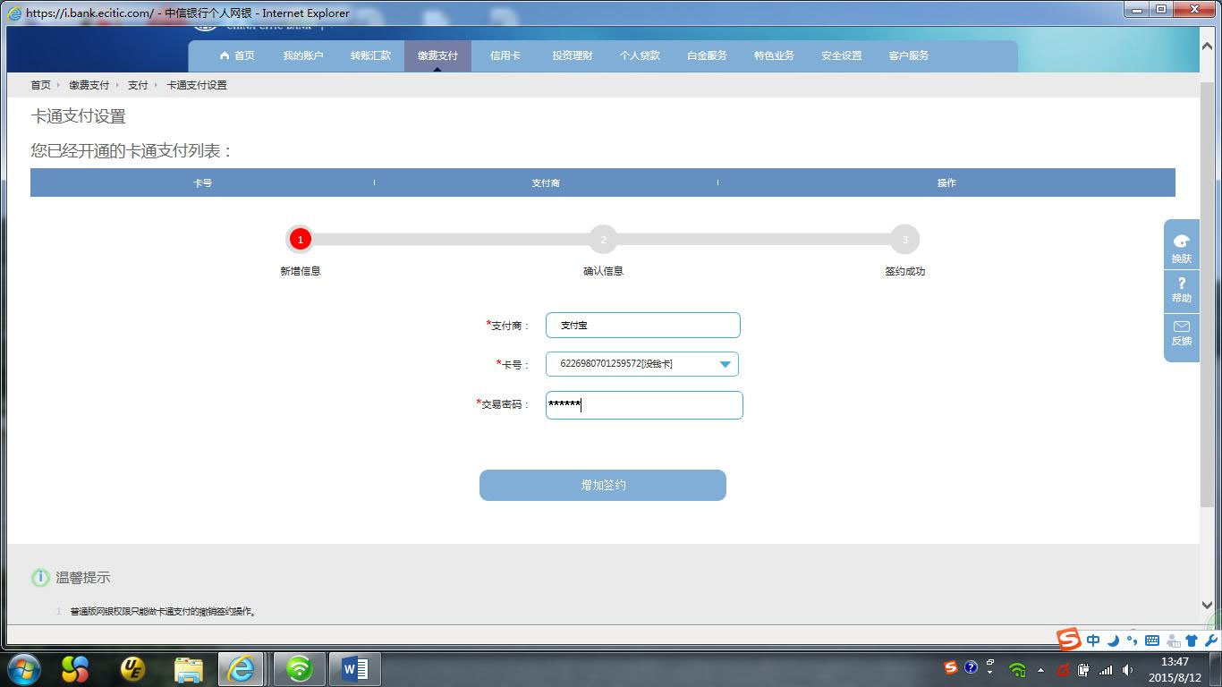Click step 1 新增信息 circle

tap(301, 239)
